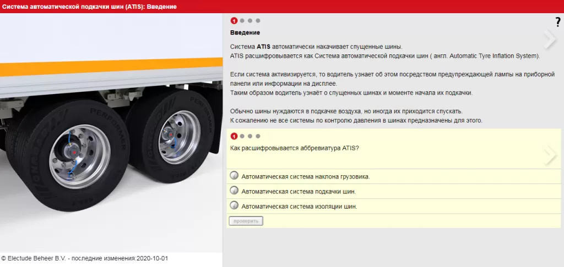Choose answer 'Автоматическая система подкачки шин'
The image size is (564, 267).
click(234, 191)
